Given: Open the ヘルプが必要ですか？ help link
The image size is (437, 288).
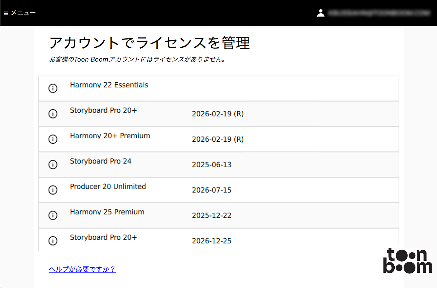Looking at the screenshot, I should (82, 269).
